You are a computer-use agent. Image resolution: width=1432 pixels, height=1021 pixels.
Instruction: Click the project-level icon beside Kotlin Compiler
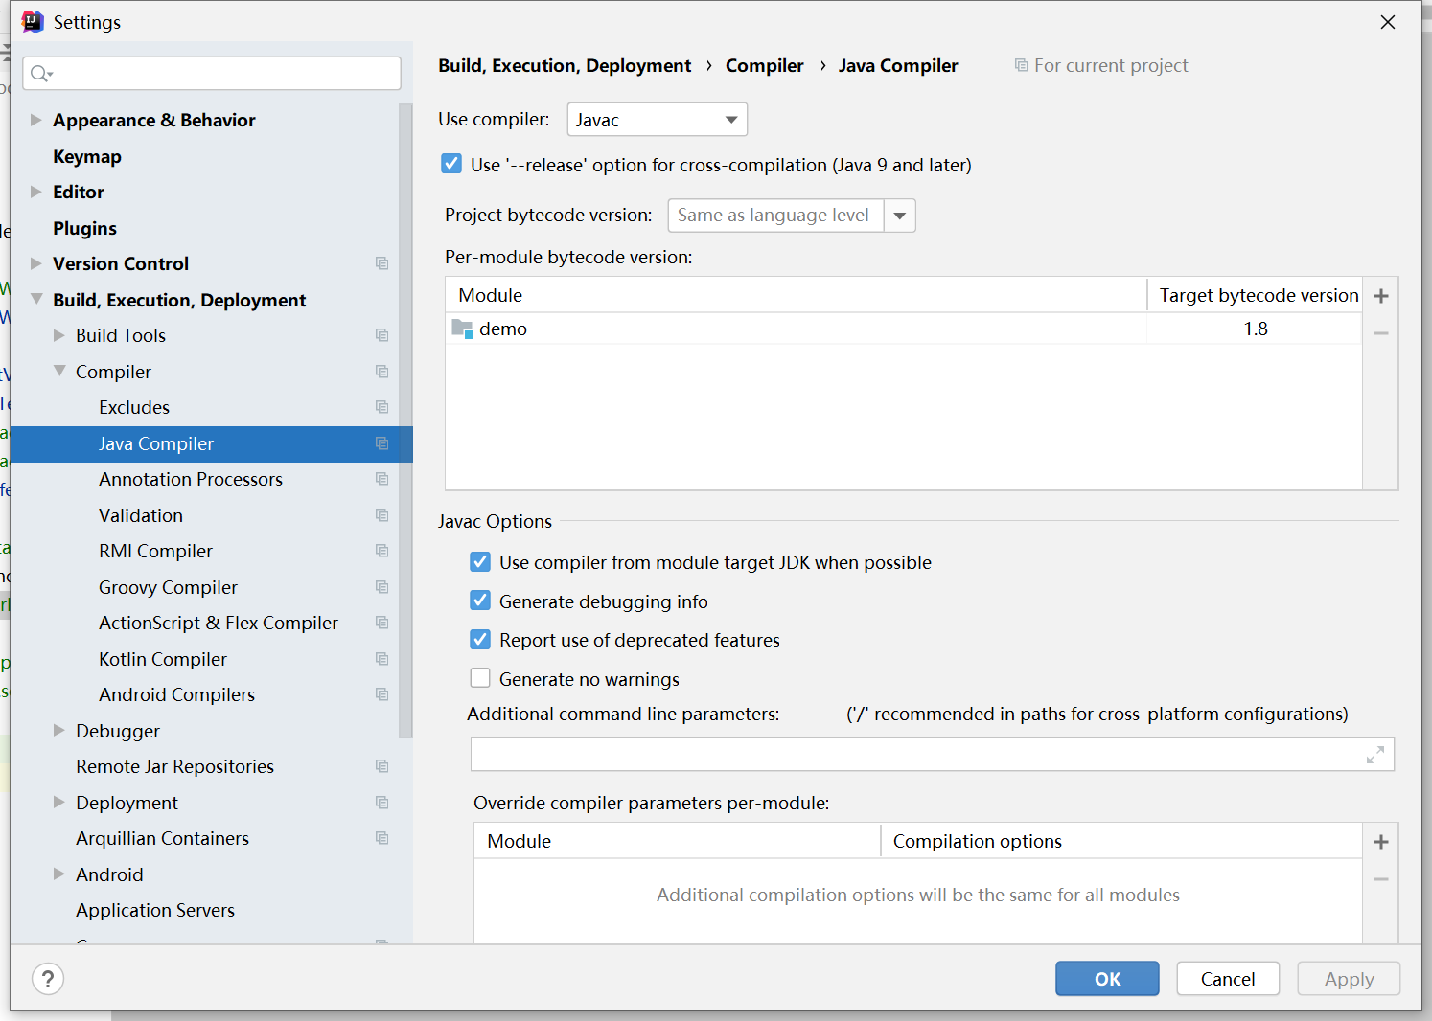click(382, 659)
